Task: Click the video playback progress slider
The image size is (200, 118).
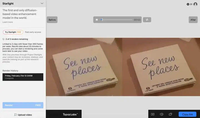Action: 116,20
